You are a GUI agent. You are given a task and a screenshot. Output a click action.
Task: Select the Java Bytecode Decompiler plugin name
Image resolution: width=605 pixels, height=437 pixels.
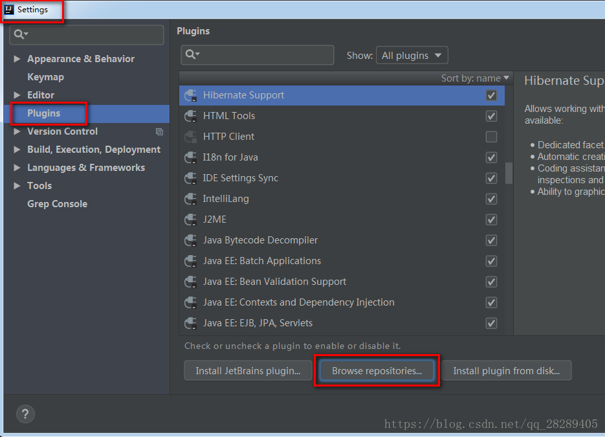click(261, 240)
